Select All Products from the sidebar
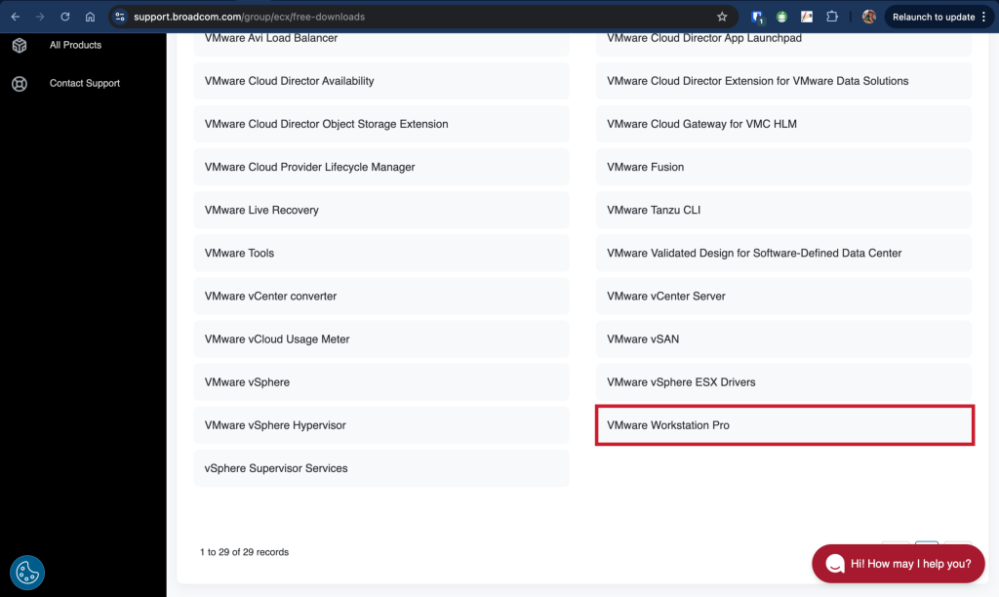The height and width of the screenshot is (597, 999). pos(76,45)
